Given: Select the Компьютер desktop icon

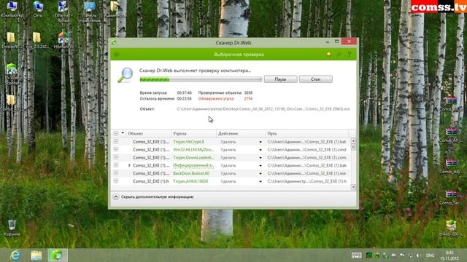Looking at the screenshot, I should click(x=12, y=9).
